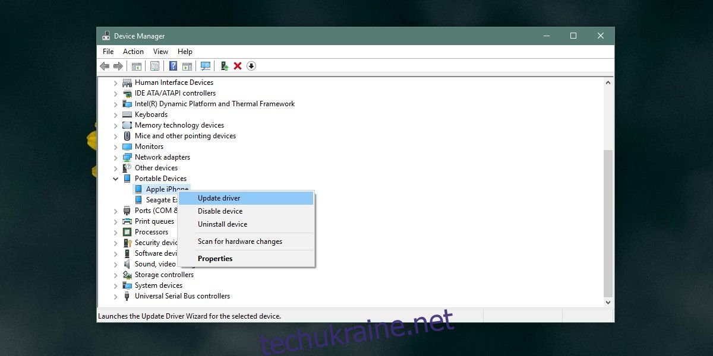This screenshot has width=713, height=356.
Task: Select the Storage controllers label
Action: 164,275
